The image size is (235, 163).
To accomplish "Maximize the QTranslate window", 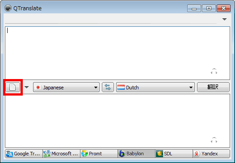I will coord(209,8).
